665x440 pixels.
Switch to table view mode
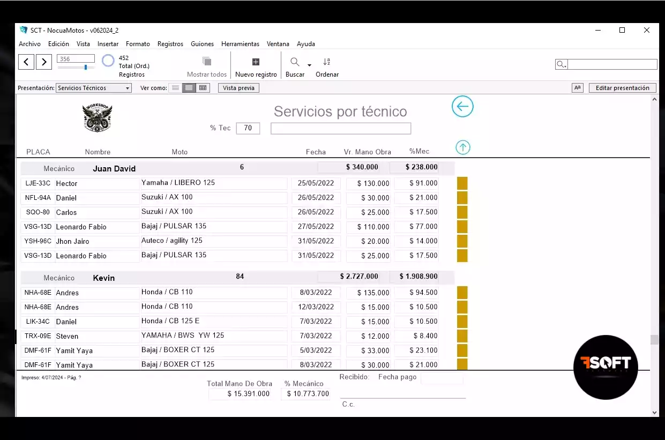[203, 88]
